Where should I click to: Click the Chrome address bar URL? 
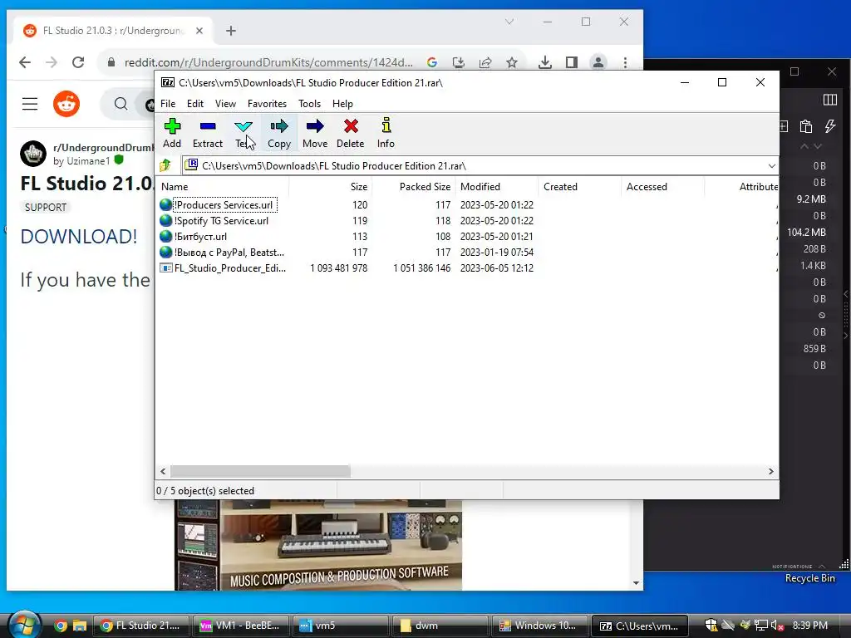(268, 62)
